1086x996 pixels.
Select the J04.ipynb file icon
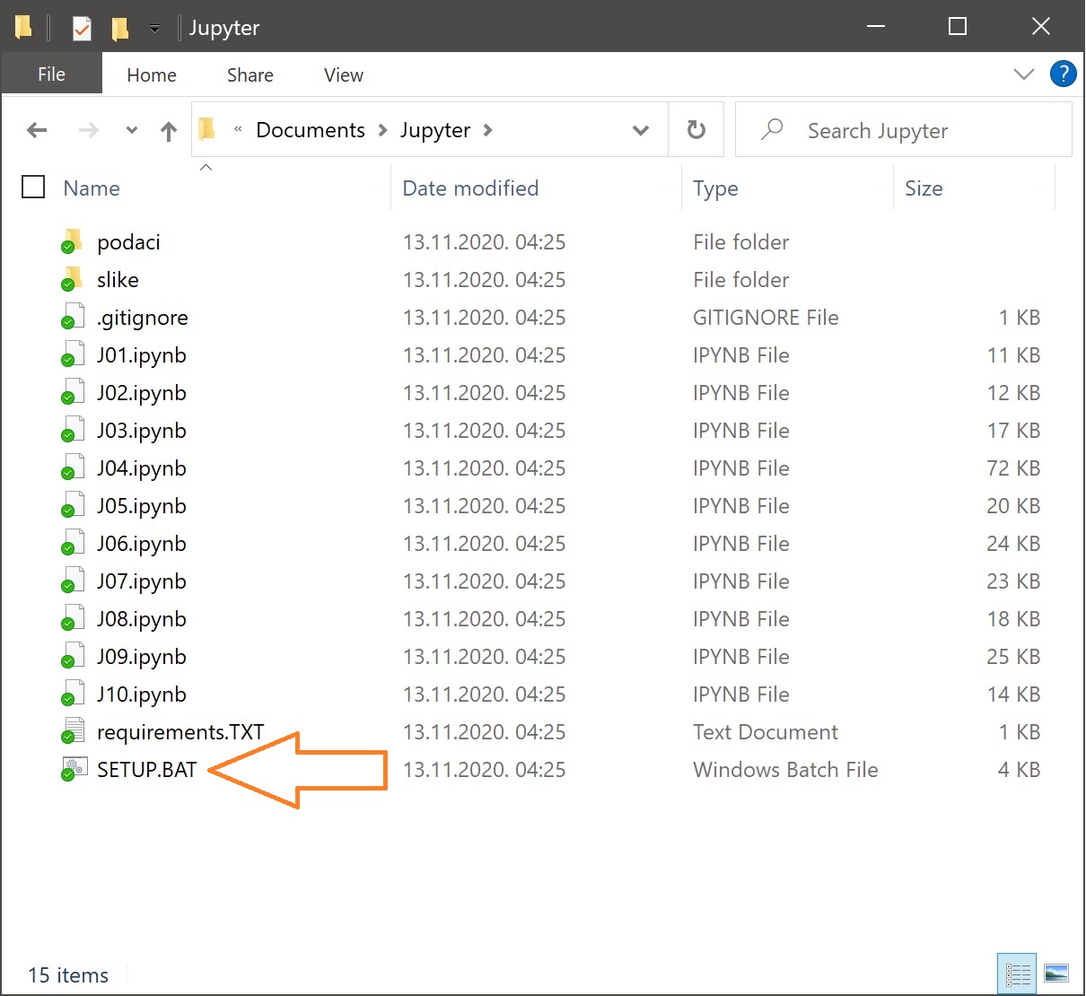(72, 467)
